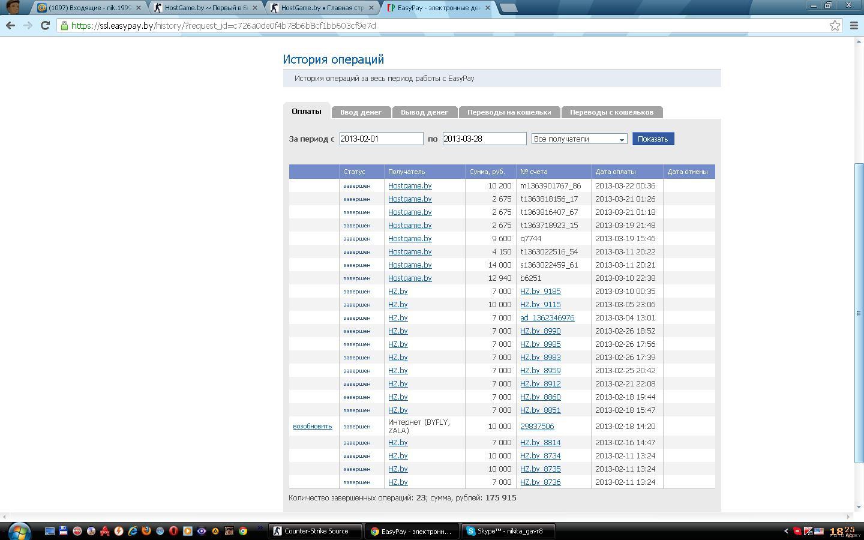Open invoice link HZ.by_8736
Viewport: 864px width, 540px height.
coord(540,482)
